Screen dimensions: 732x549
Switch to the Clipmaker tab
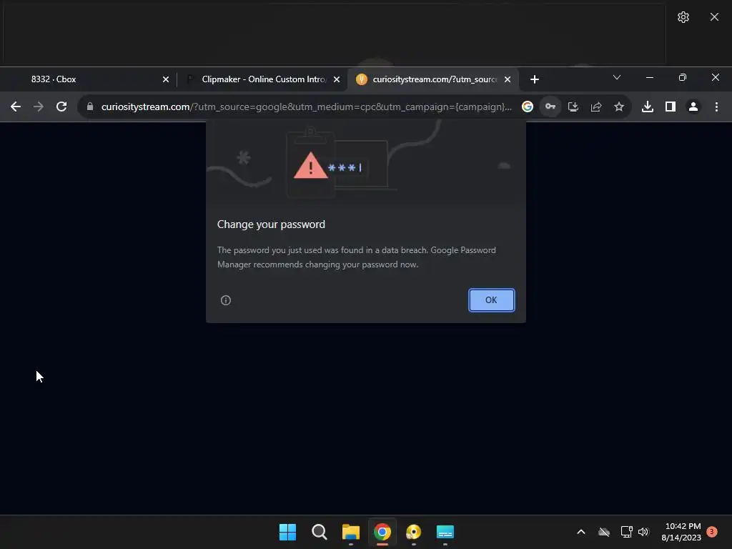tap(264, 79)
